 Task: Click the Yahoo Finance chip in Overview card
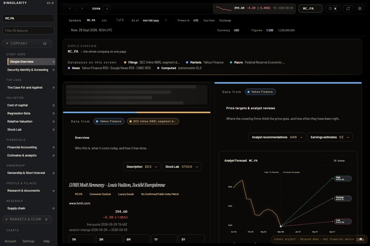(109, 121)
